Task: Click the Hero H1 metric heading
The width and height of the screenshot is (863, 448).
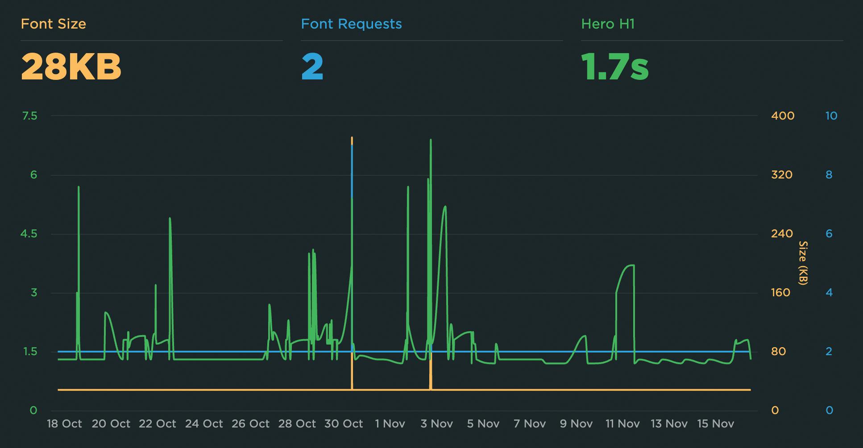Action: pyautogui.click(x=608, y=24)
